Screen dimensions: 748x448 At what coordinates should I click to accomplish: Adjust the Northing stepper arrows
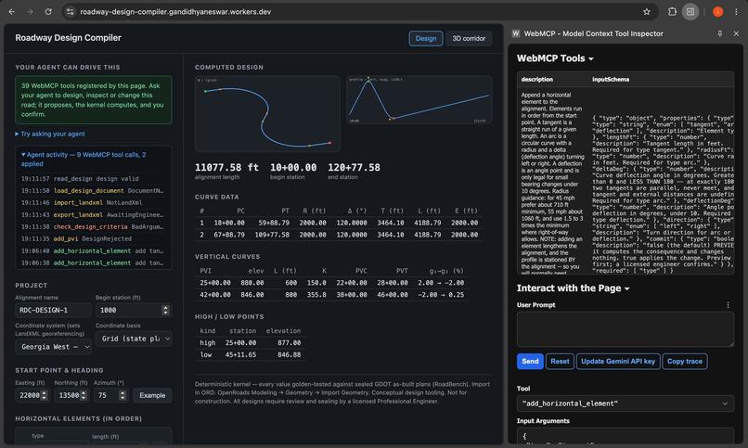click(84, 395)
